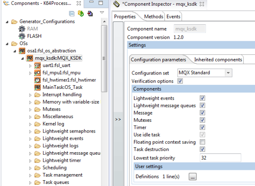Select the RAM configuration gear icon
The width and height of the screenshot is (255, 186).
point(22,29)
